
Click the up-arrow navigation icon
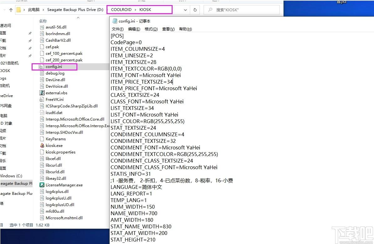tap(11, 10)
